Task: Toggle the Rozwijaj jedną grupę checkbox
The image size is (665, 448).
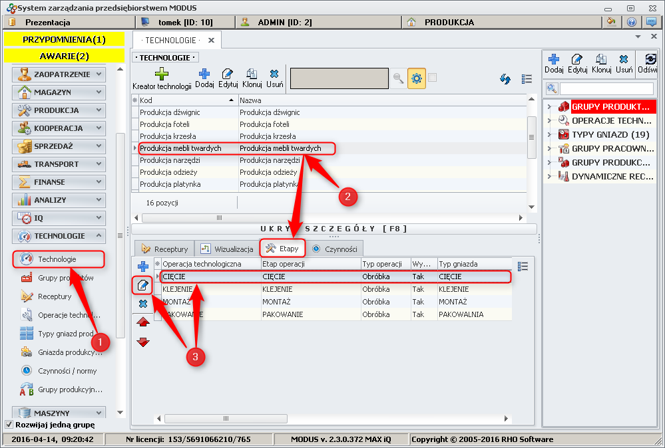Action: (x=9, y=425)
